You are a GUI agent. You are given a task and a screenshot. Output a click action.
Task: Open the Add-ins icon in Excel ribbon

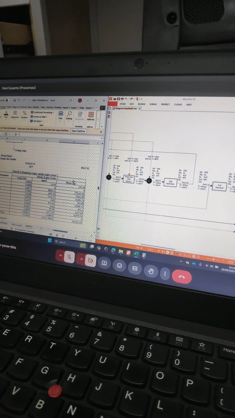tap(91, 116)
